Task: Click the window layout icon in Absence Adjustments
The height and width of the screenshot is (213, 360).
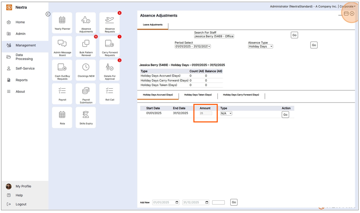Action: click(x=346, y=14)
